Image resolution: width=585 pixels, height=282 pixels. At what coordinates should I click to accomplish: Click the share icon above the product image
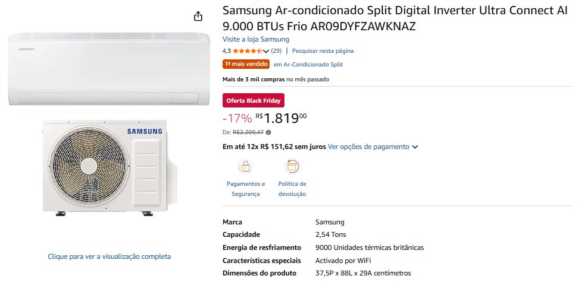199,17
